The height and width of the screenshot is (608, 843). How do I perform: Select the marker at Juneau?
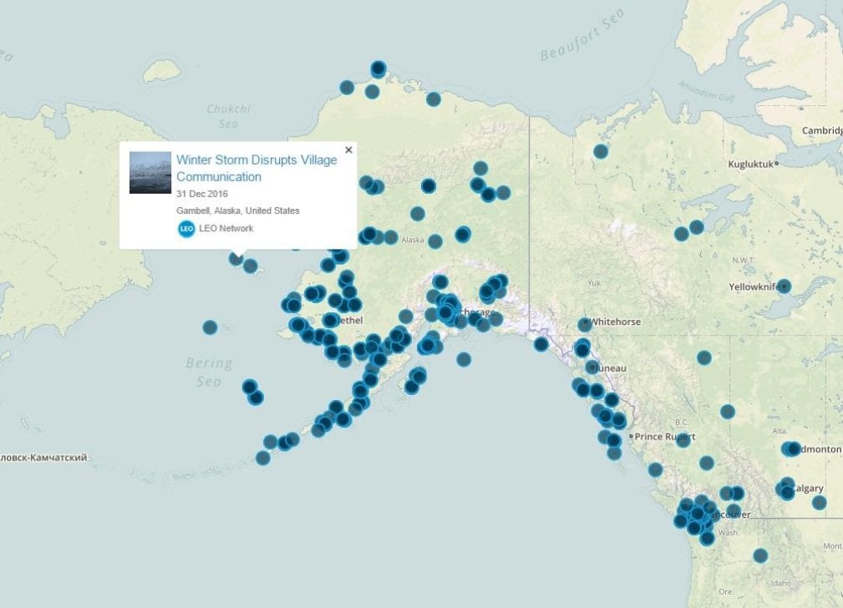coord(592,367)
